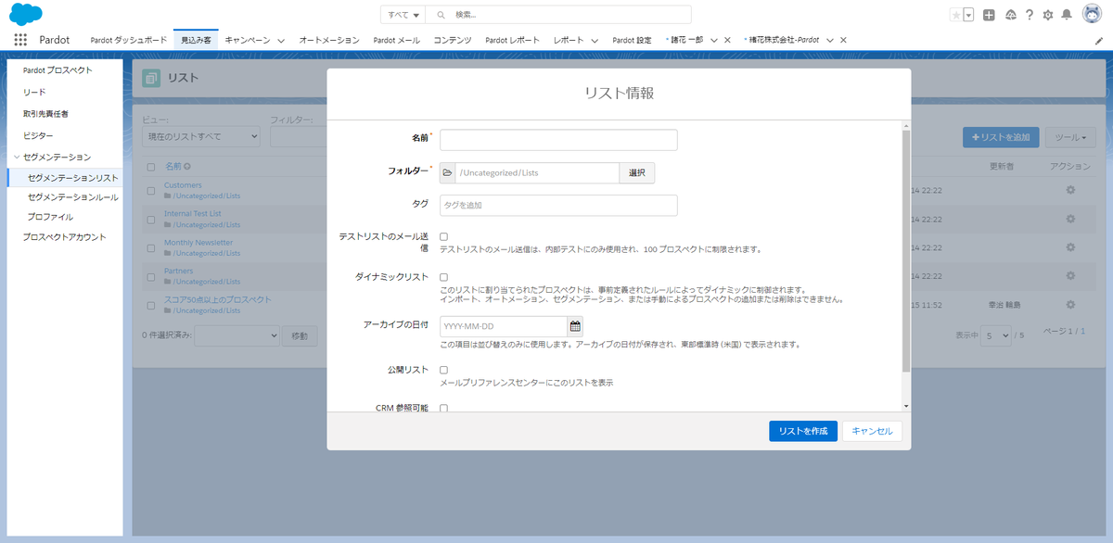Screen dimensions: 1113x543
Task: Open the Salesforce Help question mark icon
Action: tap(1029, 15)
